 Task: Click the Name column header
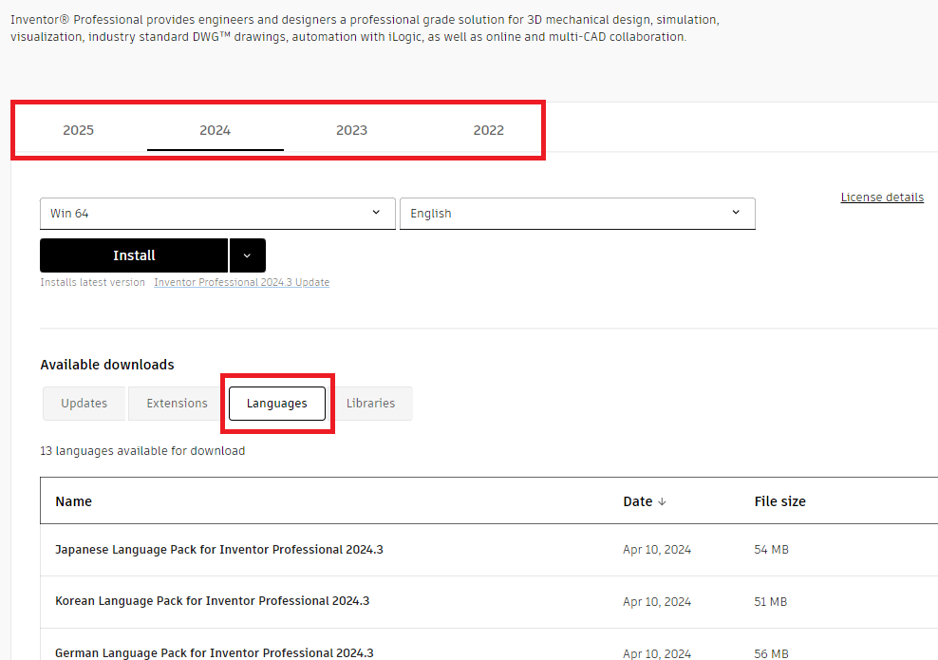[x=74, y=501]
